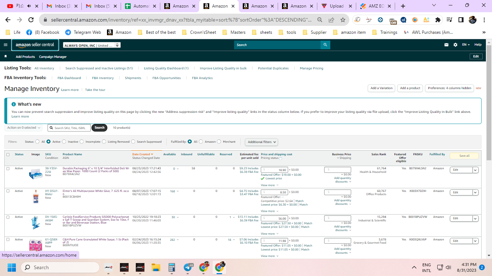Check the Elmer's Glue row checkbox
This screenshot has width=492, height=276.
tap(8, 191)
